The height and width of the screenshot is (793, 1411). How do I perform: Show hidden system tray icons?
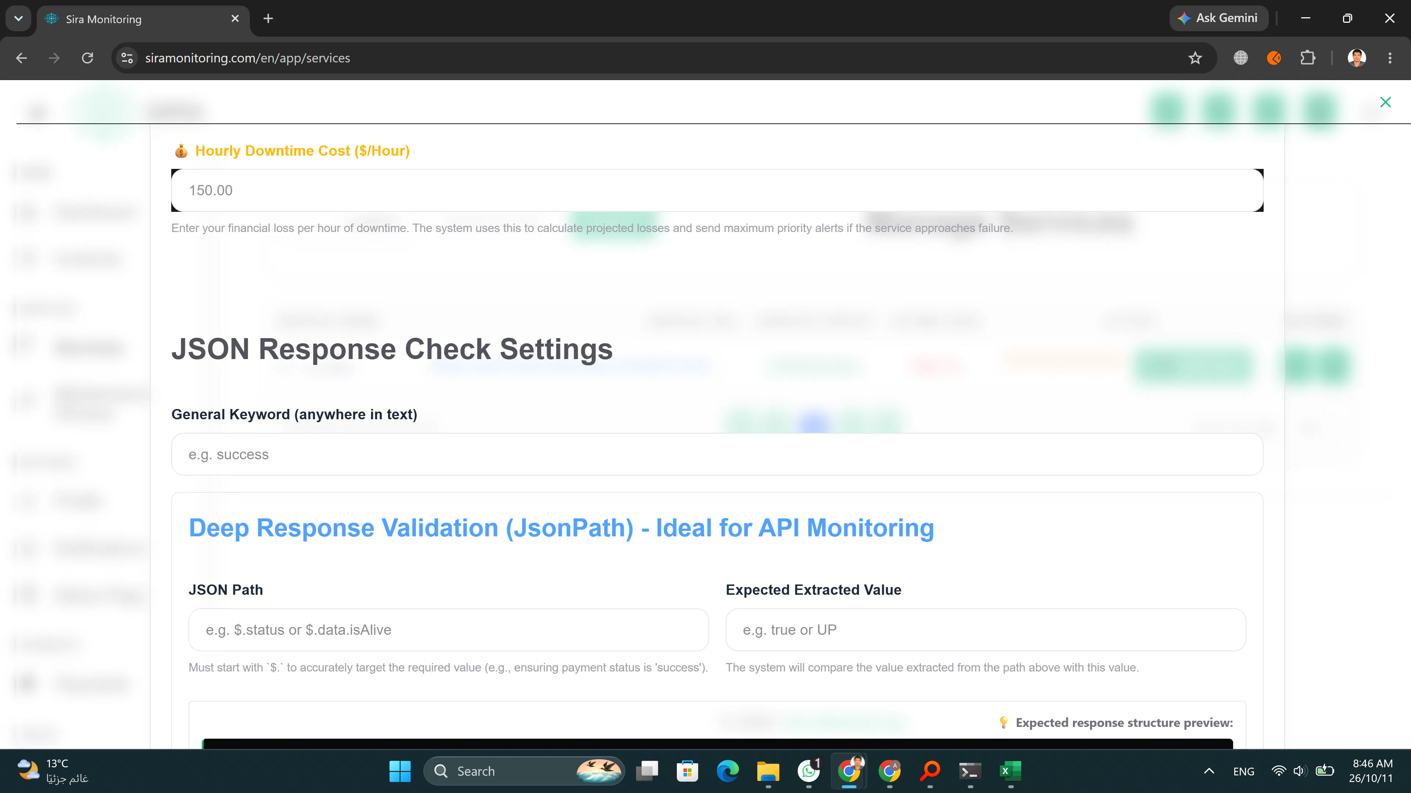(1209, 771)
